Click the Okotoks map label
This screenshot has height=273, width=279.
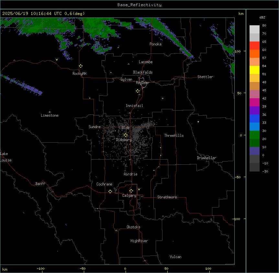[x=133, y=227]
